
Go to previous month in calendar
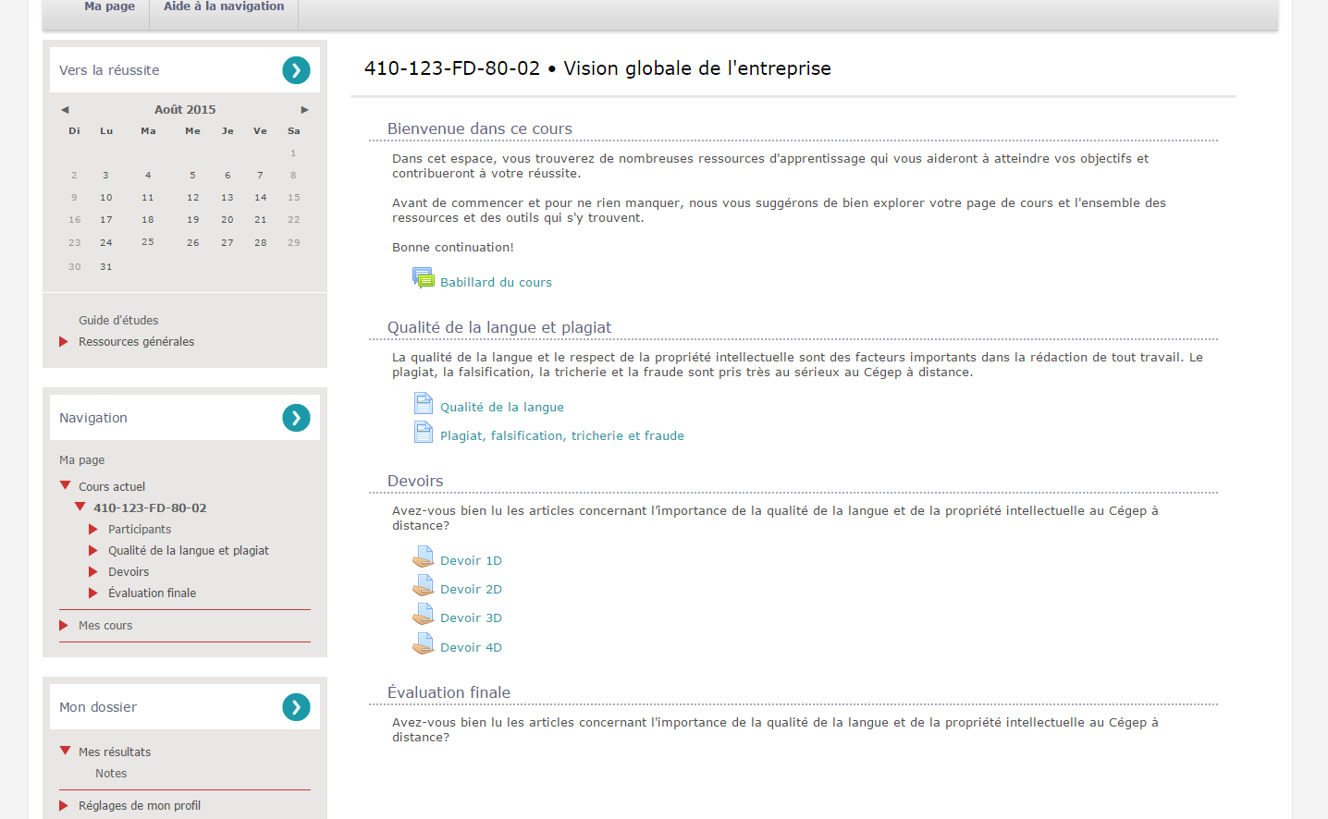coord(65,110)
